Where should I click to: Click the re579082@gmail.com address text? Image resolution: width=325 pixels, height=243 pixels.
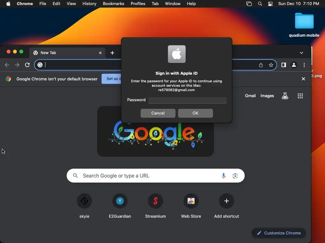(176, 90)
